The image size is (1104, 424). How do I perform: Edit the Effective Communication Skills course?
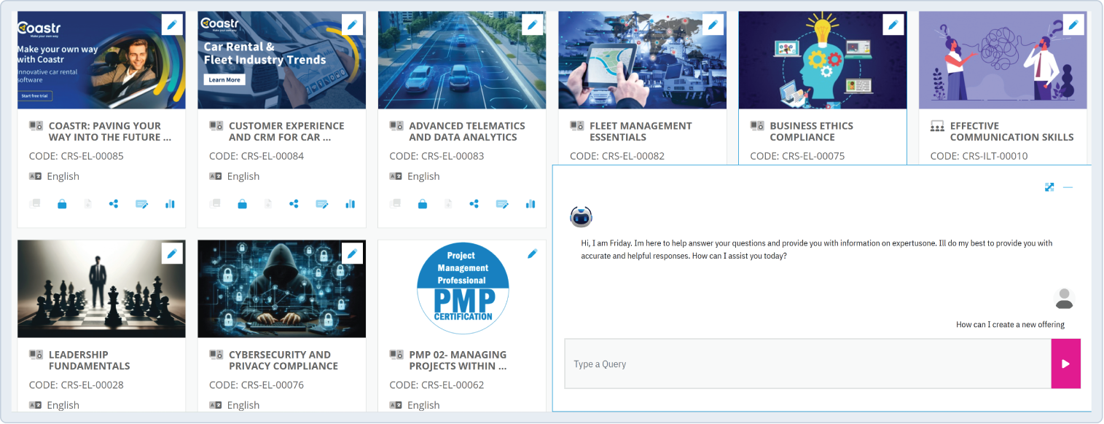tap(1073, 25)
